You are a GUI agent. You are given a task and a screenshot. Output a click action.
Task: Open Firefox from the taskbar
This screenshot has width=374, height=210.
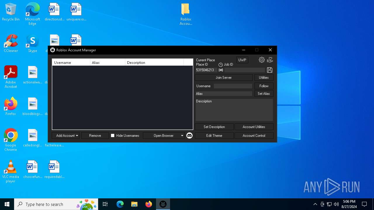pos(149,204)
